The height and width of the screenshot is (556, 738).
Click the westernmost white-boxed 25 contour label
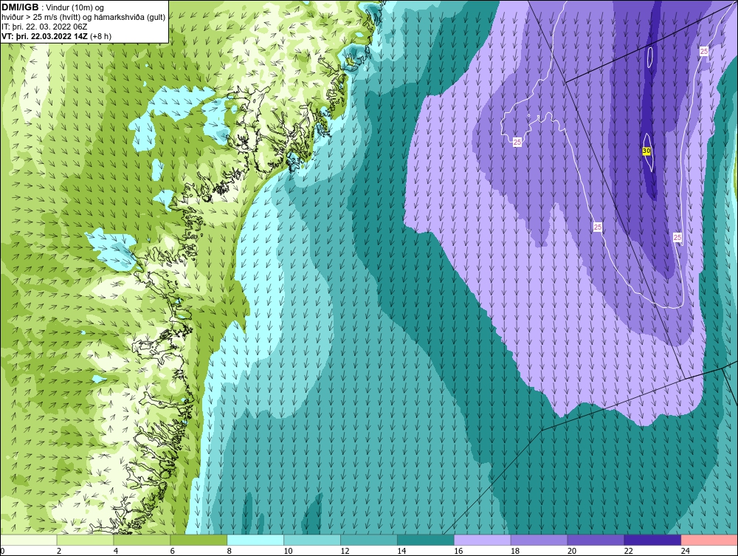pos(517,142)
